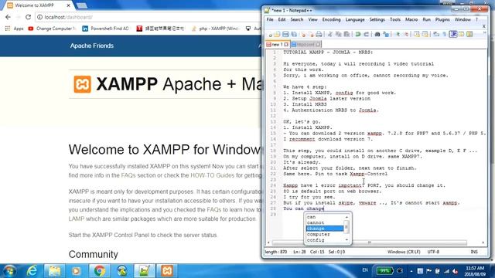
Task: Open the Plugins menu
Action: pos(442,19)
